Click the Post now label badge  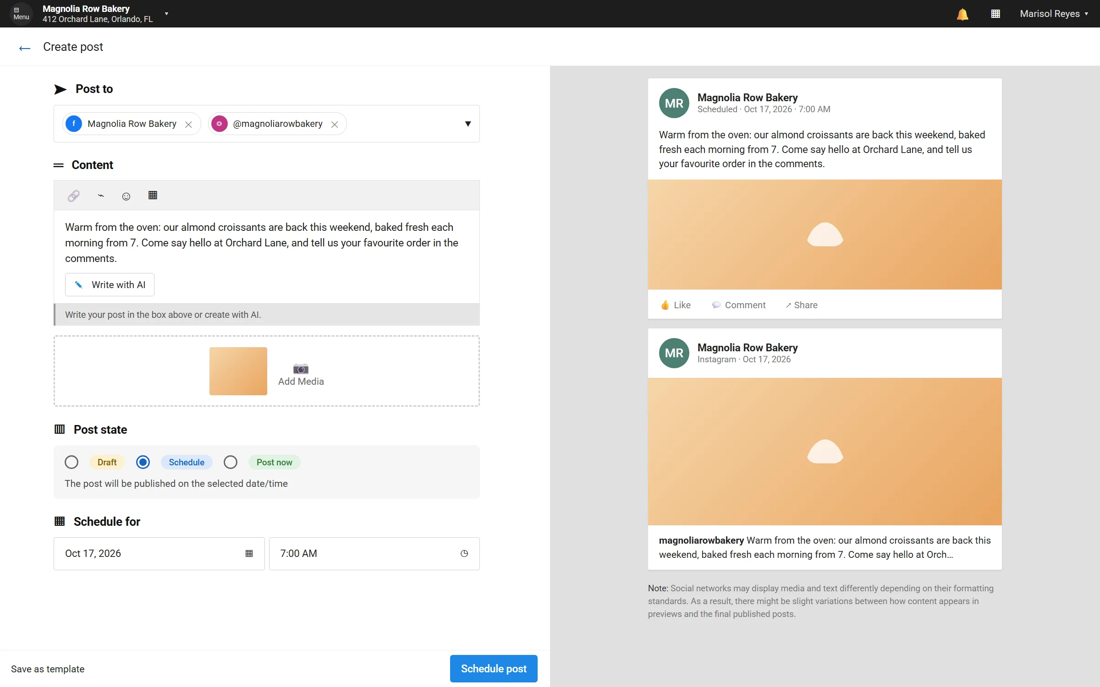(x=274, y=462)
